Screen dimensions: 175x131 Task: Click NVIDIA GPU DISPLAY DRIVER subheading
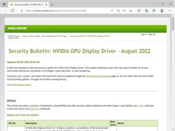23,115
